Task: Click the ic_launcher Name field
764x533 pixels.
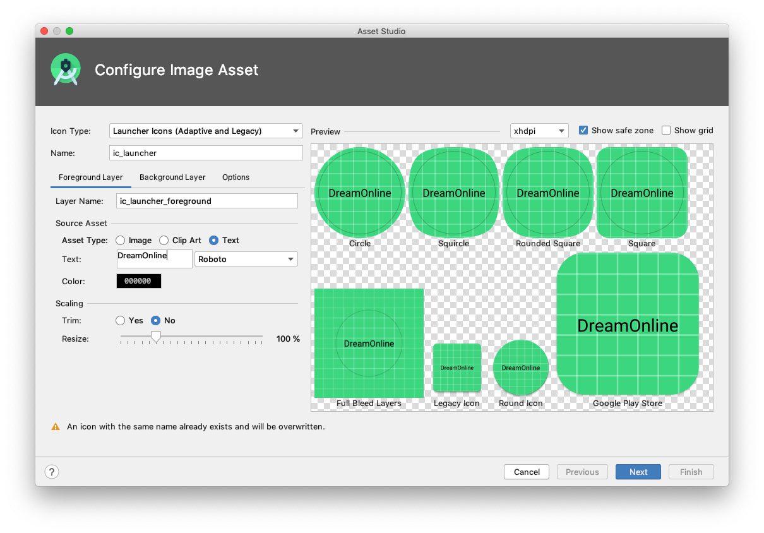Action: click(206, 153)
